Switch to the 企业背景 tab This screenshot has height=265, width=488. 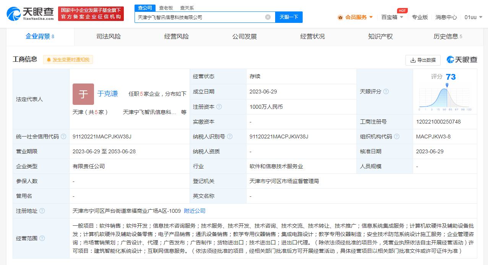click(40, 37)
